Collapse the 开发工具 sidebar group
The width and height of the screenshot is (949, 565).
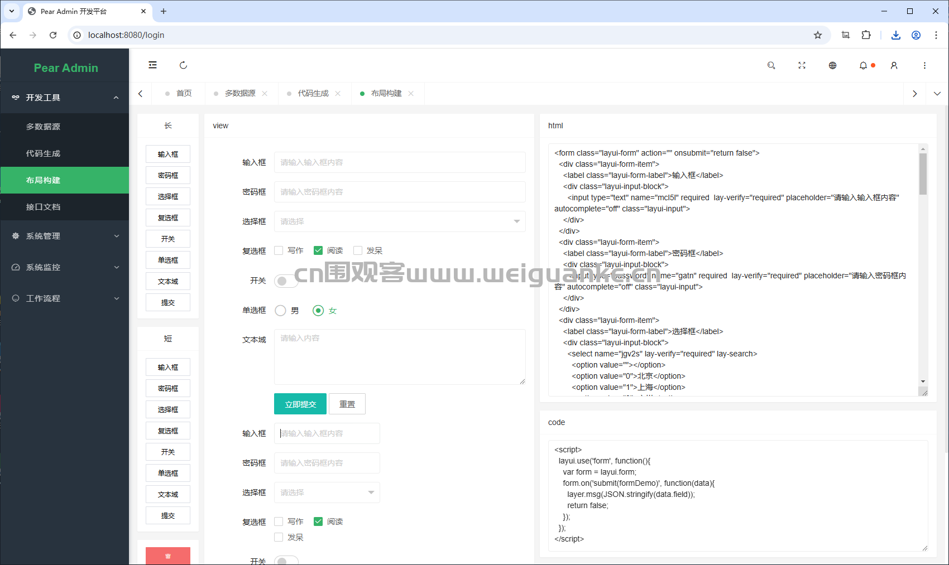tap(65, 98)
